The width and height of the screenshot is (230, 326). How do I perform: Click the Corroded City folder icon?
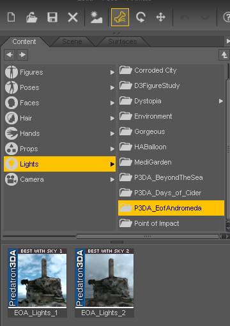pyautogui.click(x=126, y=70)
